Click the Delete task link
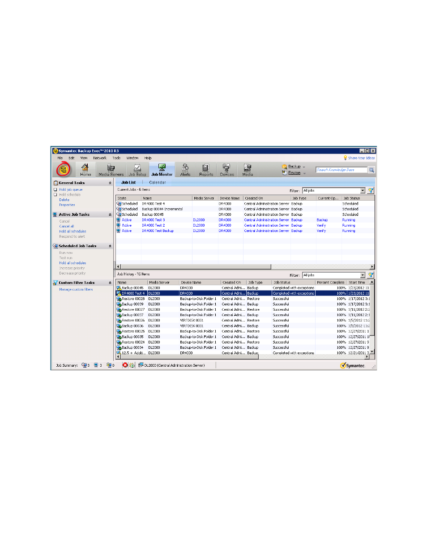The width and height of the screenshot is (427, 553). (64, 200)
